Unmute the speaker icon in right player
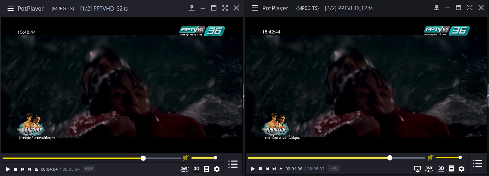489x176 pixels. pyautogui.click(x=430, y=158)
